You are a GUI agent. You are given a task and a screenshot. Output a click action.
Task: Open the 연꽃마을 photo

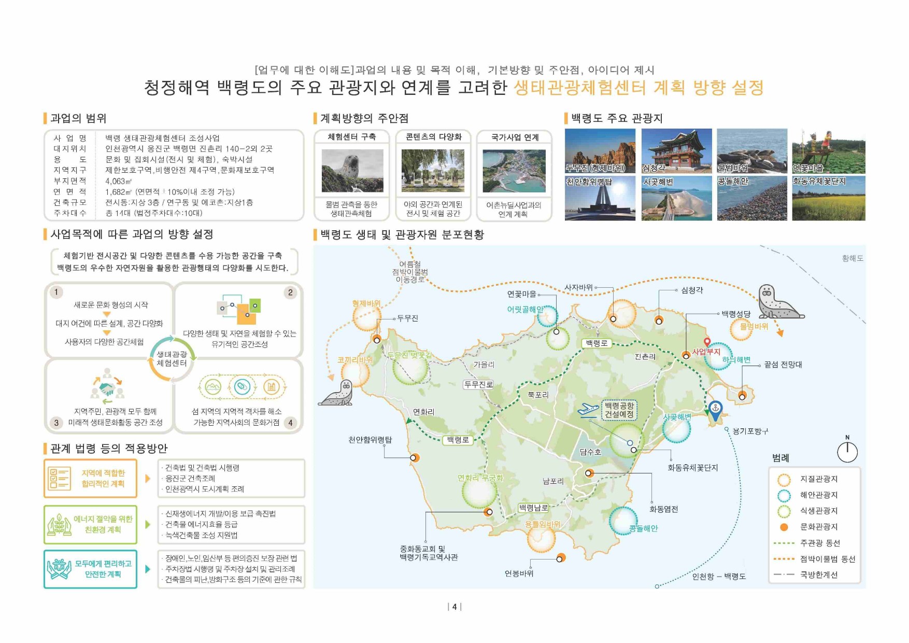click(x=828, y=151)
